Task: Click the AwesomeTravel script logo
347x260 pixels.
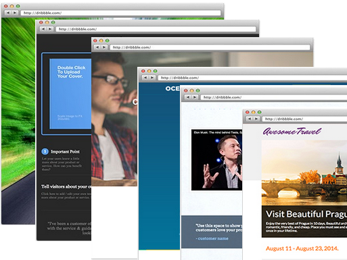Action: point(292,131)
